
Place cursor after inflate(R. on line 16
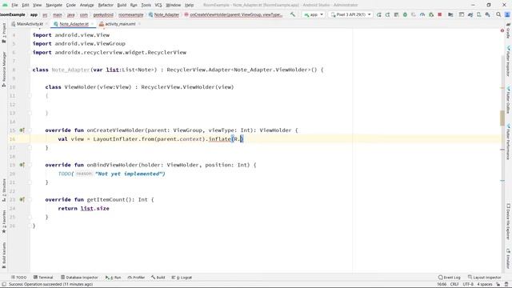click(x=241, y=138)
